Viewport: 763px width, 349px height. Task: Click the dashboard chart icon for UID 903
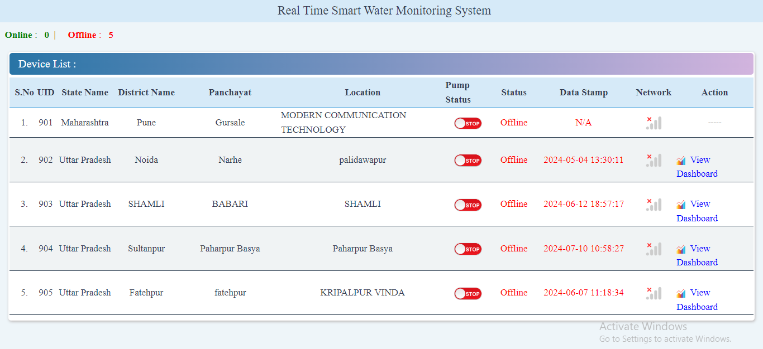[681, 205]
